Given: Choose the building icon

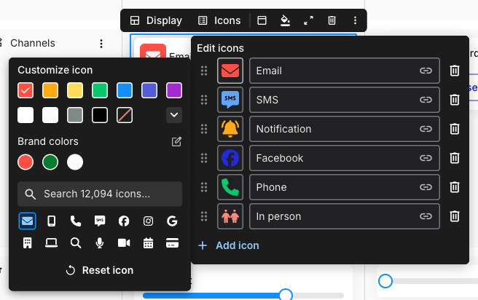Looking at the screenshot, I should tap(28, 243).
